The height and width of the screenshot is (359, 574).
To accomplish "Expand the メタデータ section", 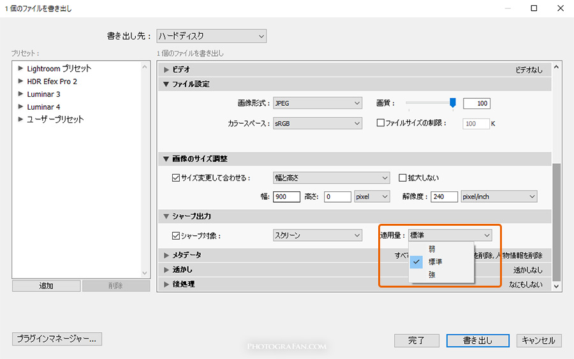I will tap(166, 255).
